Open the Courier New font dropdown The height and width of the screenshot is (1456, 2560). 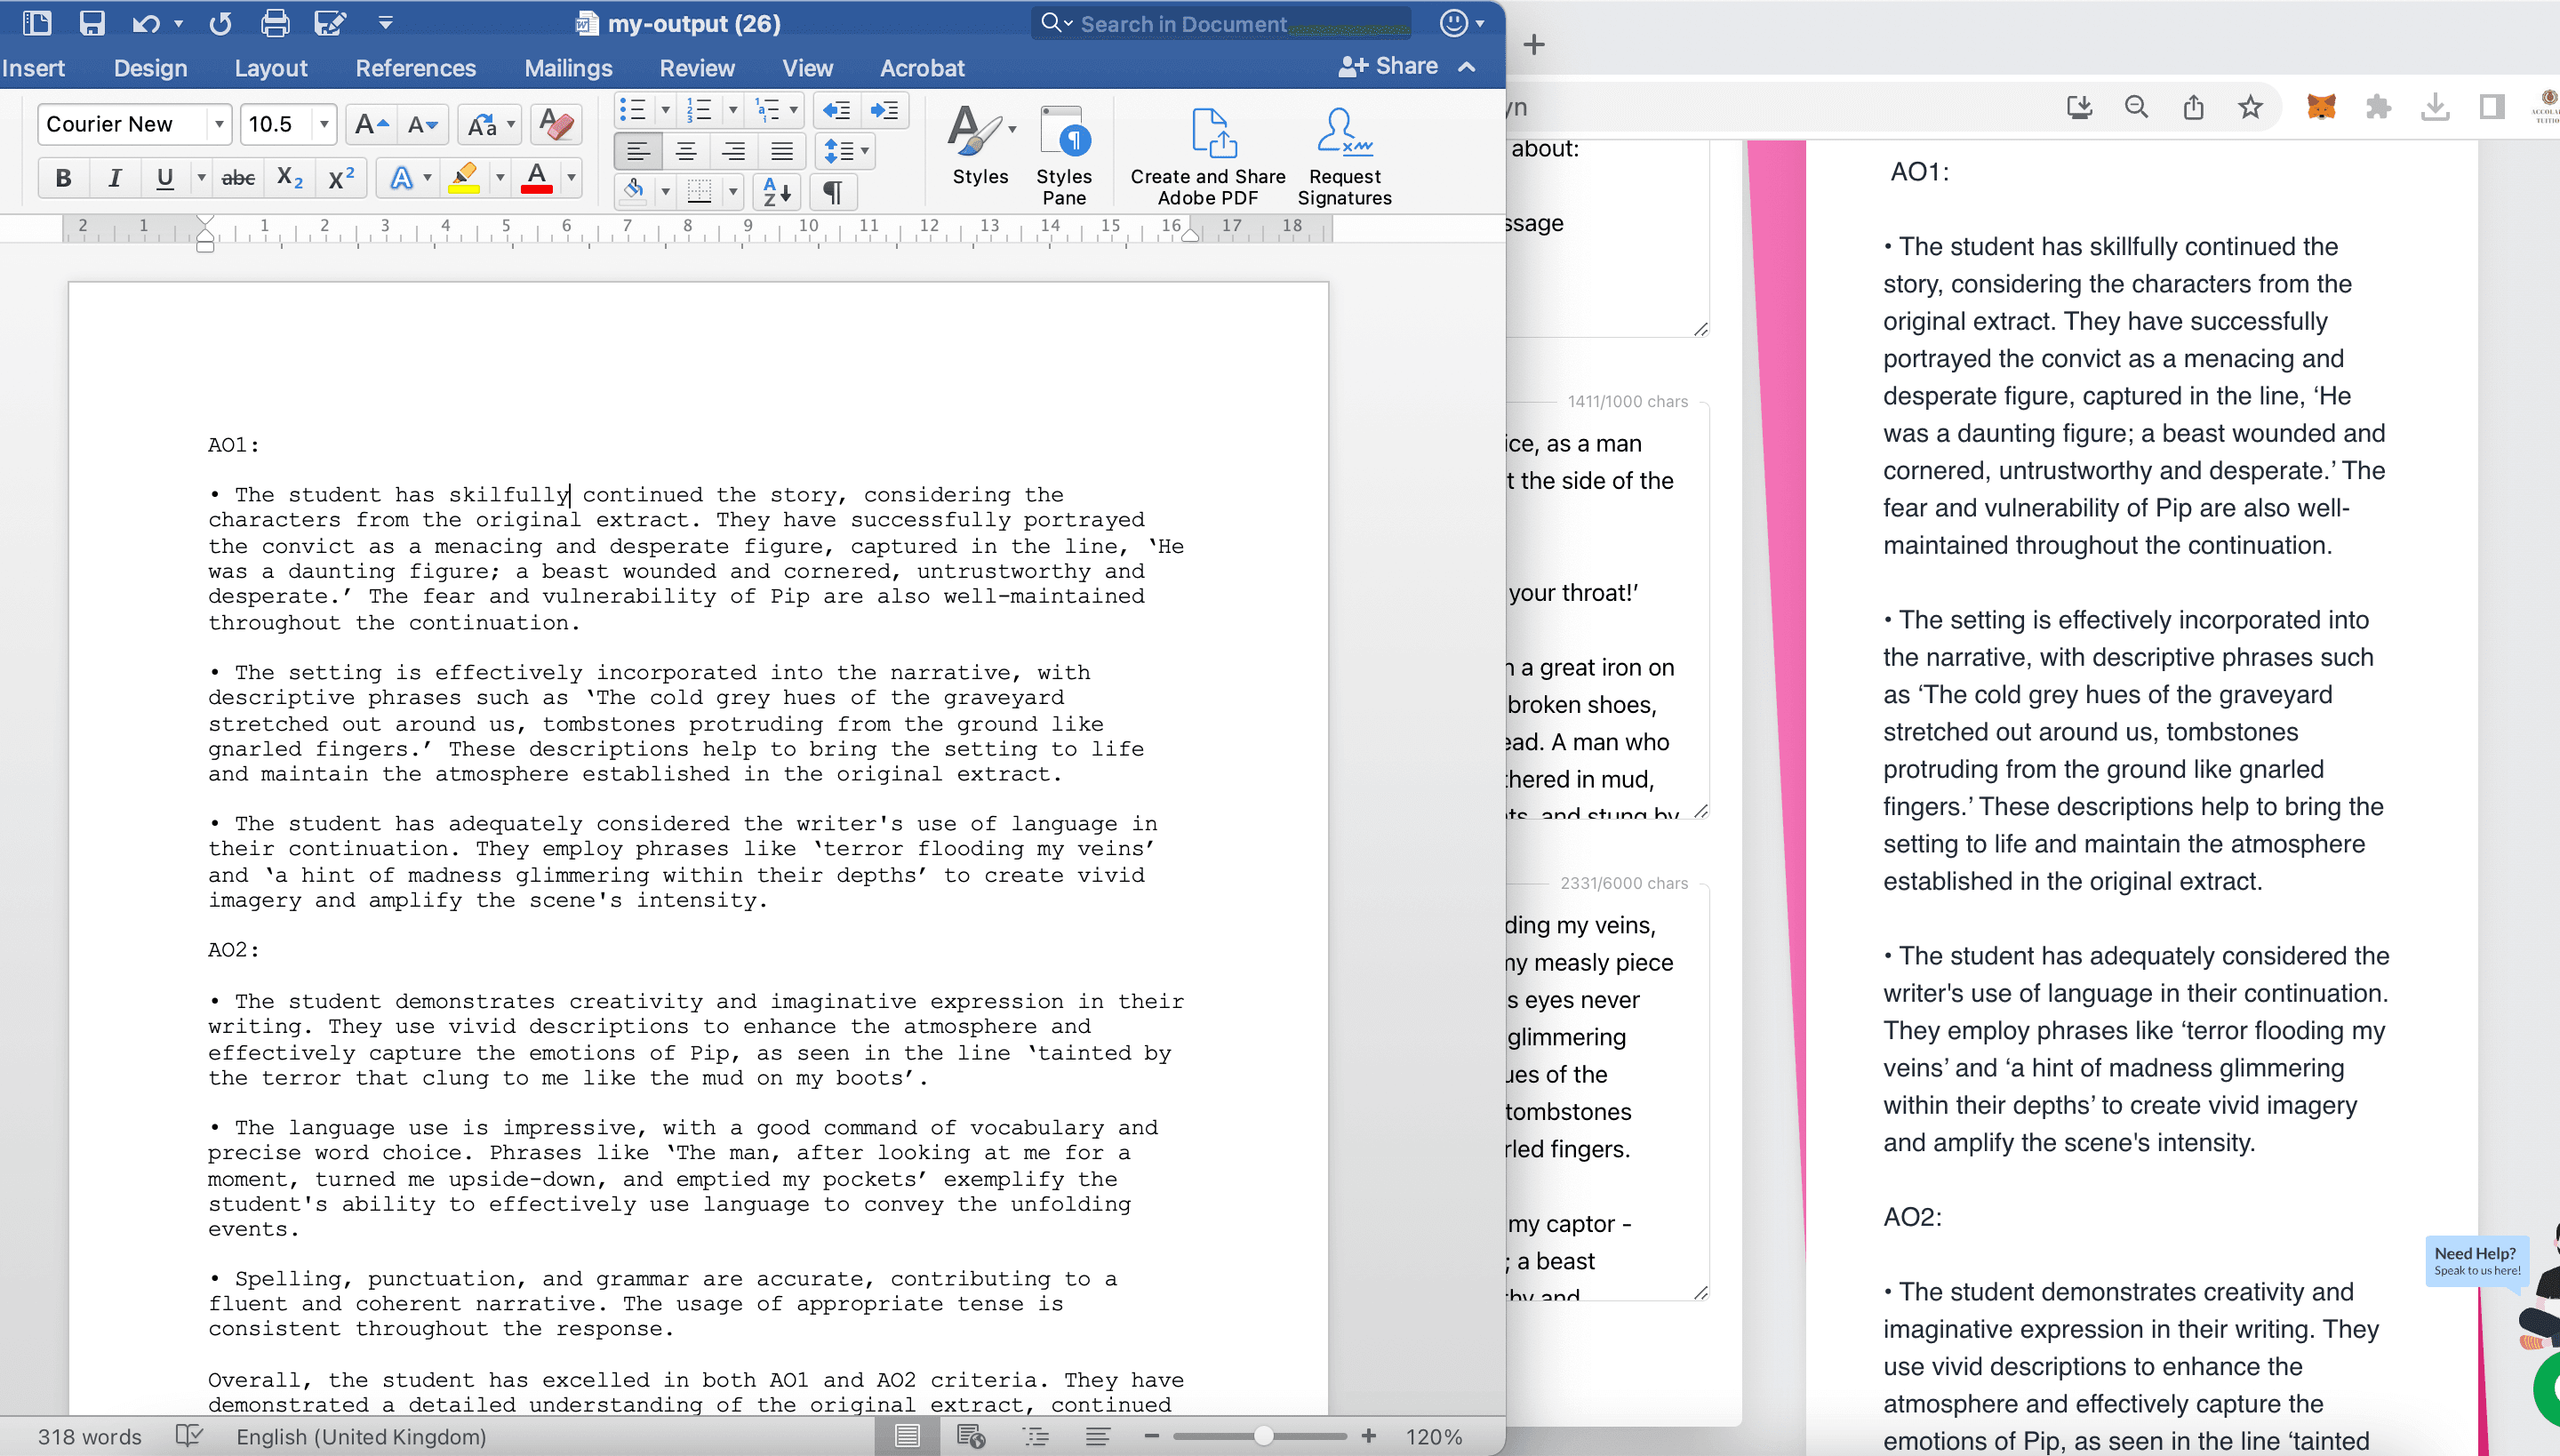pyautogui.click(x=218, y=124)
